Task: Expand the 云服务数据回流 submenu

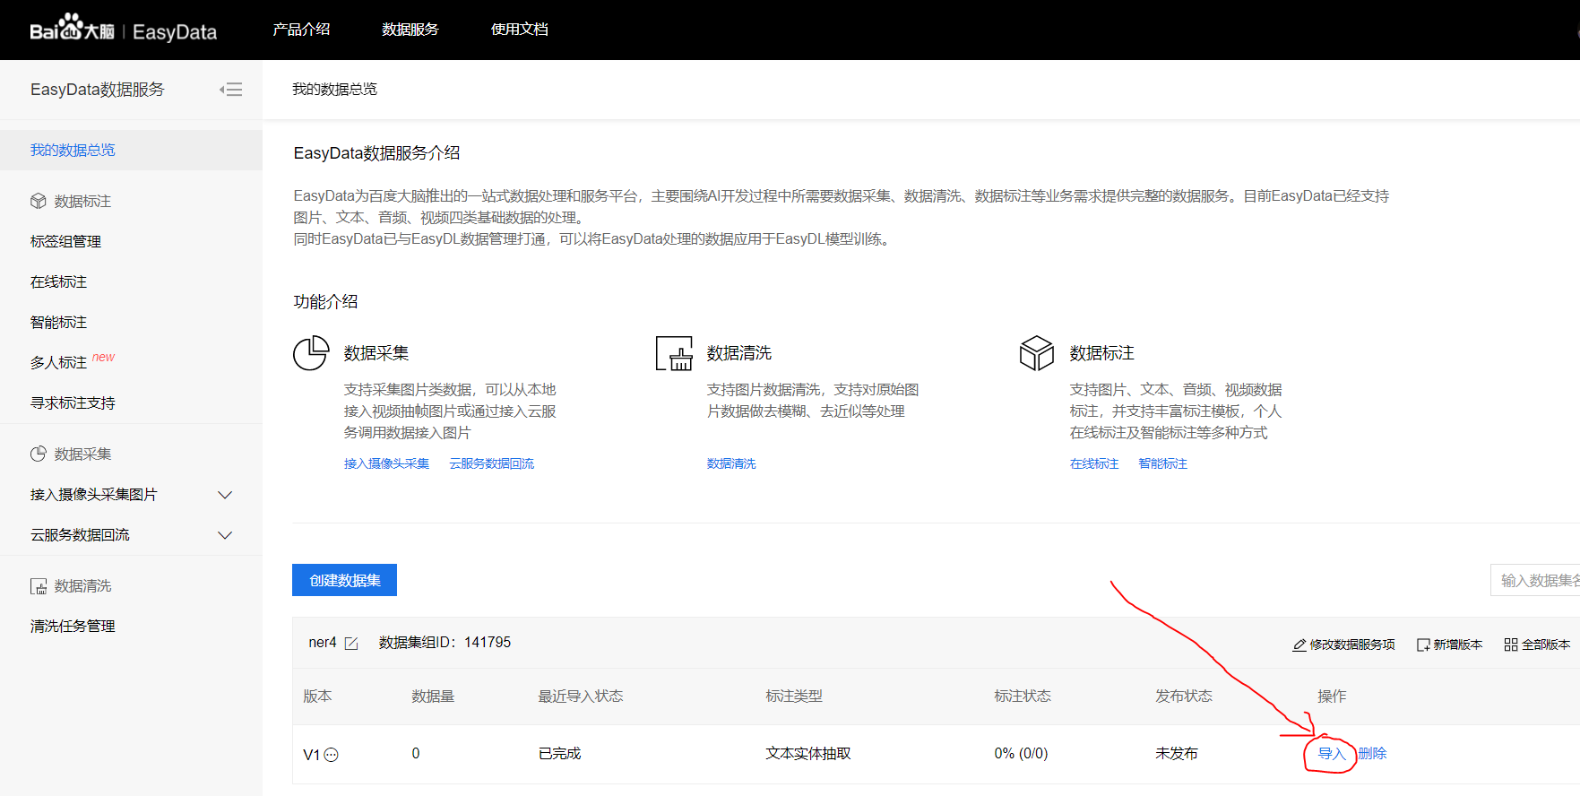Action: [225, 535]
